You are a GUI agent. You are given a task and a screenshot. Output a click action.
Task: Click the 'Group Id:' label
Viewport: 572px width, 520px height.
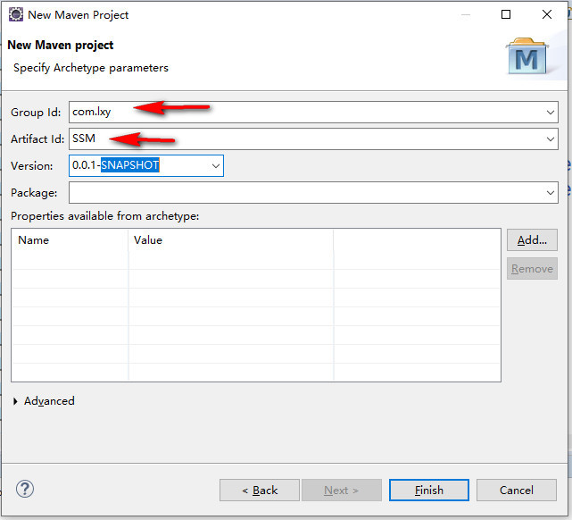(36, 113)
